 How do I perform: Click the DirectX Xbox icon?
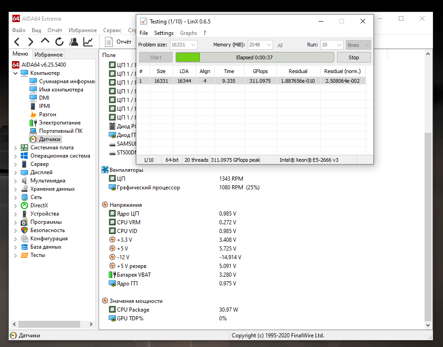point(24,205)
